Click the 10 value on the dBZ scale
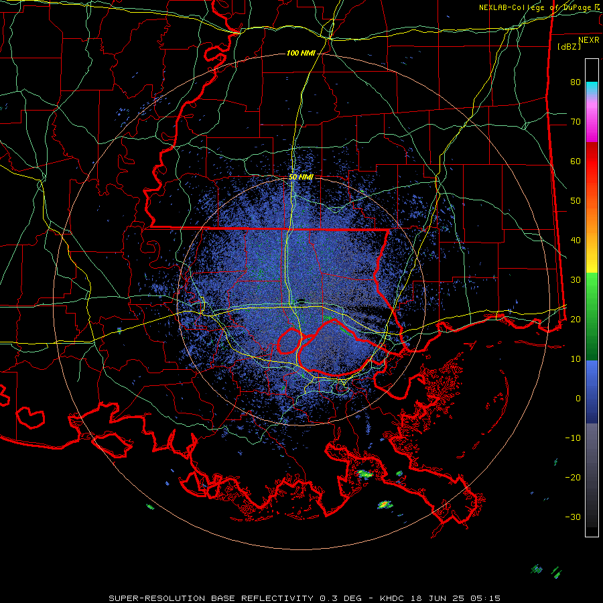 tap(576, 359)
